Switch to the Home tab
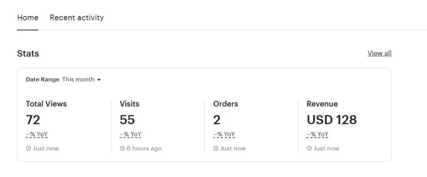The width and height of the screenshot is (427, 177). click(28, 18)
